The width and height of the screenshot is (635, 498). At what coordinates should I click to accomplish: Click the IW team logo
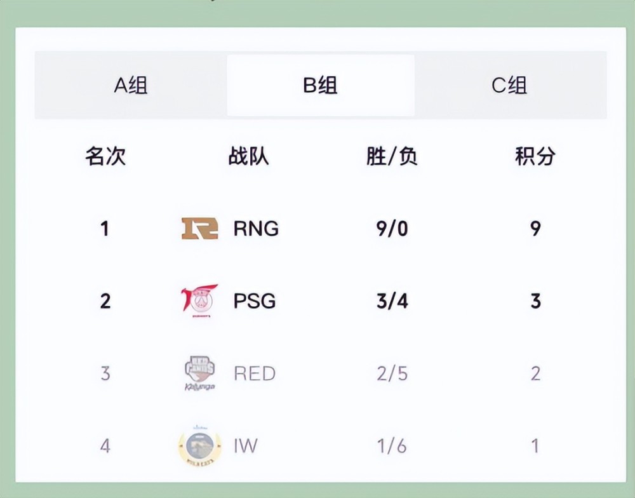coord(199,445)
